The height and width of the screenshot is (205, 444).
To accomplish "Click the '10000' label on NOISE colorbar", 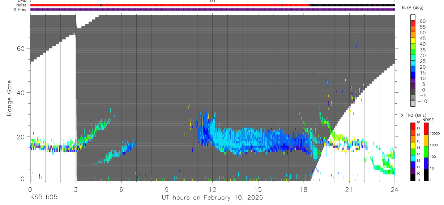I will tap(435, 134).
